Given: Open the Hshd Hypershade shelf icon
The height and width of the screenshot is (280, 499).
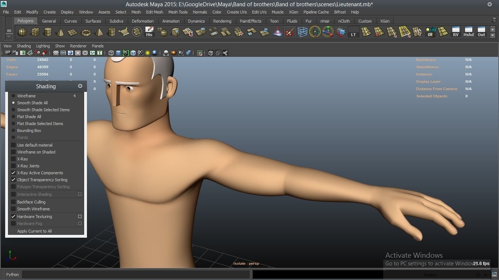Looking at the screenshot, I should point(468,32).
